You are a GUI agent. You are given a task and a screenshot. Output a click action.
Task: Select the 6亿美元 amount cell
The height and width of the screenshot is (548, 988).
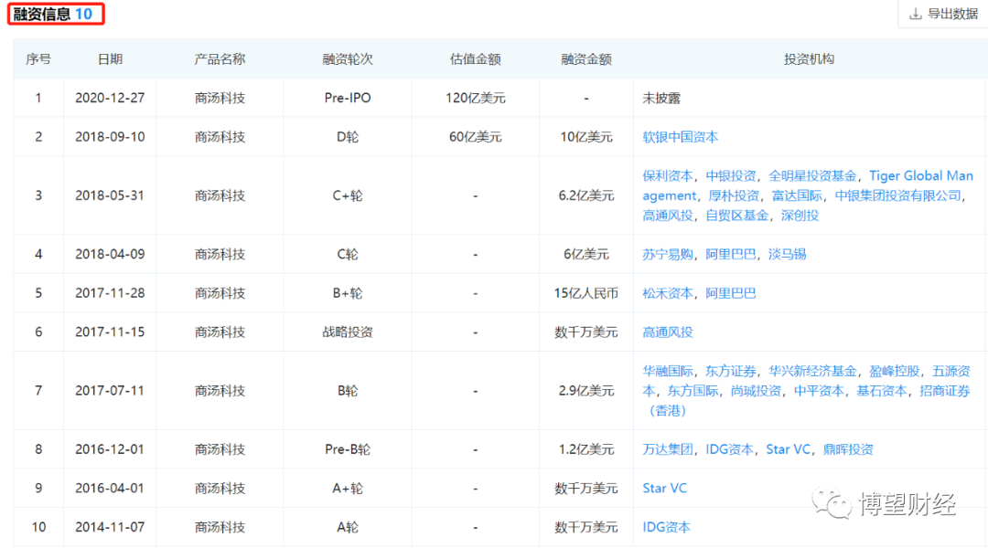click(x=586, y=254)
